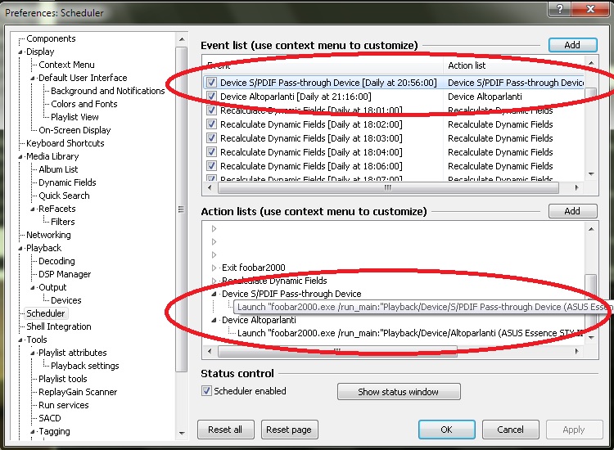
Task: Open the Run services page
Action: click(x=64, y=405)
